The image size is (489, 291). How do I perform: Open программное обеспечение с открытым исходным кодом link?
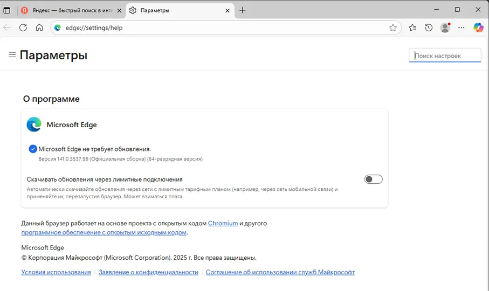[x=104, y=232]
